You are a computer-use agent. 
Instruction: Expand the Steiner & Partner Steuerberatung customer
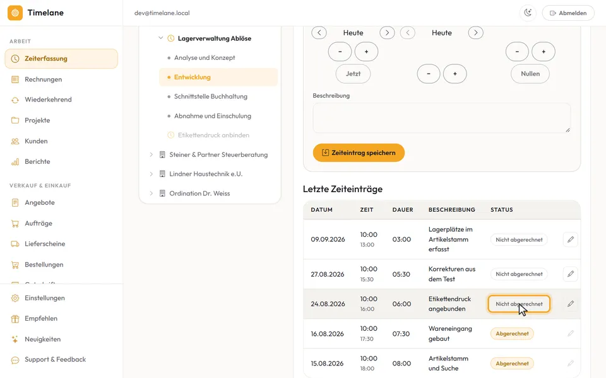pyautogui.click(x=151, y=155)
